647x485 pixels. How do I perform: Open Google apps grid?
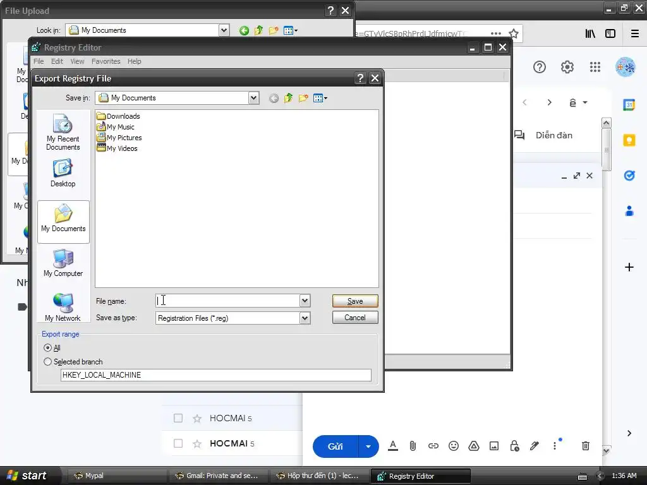click(x=595, y=67)
